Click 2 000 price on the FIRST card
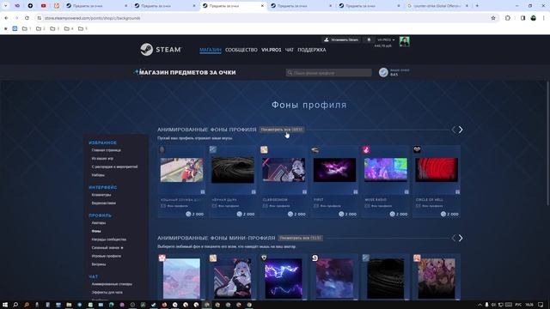 (347, 214)
